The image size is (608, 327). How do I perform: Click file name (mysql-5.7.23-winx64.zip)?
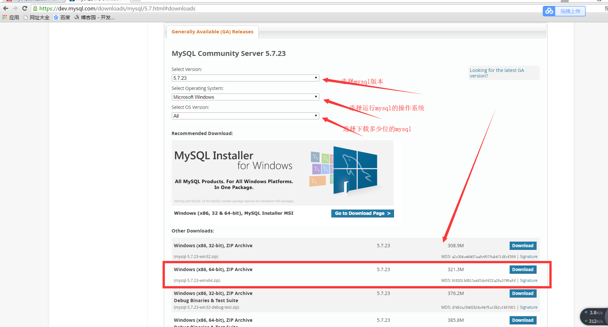click(x=197, y=281)
